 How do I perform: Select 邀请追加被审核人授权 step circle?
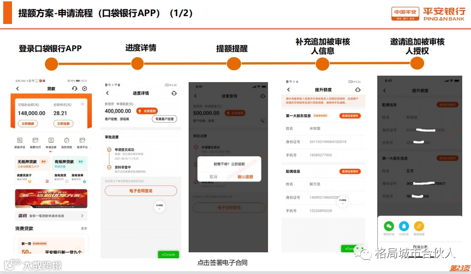pos(417,63)
